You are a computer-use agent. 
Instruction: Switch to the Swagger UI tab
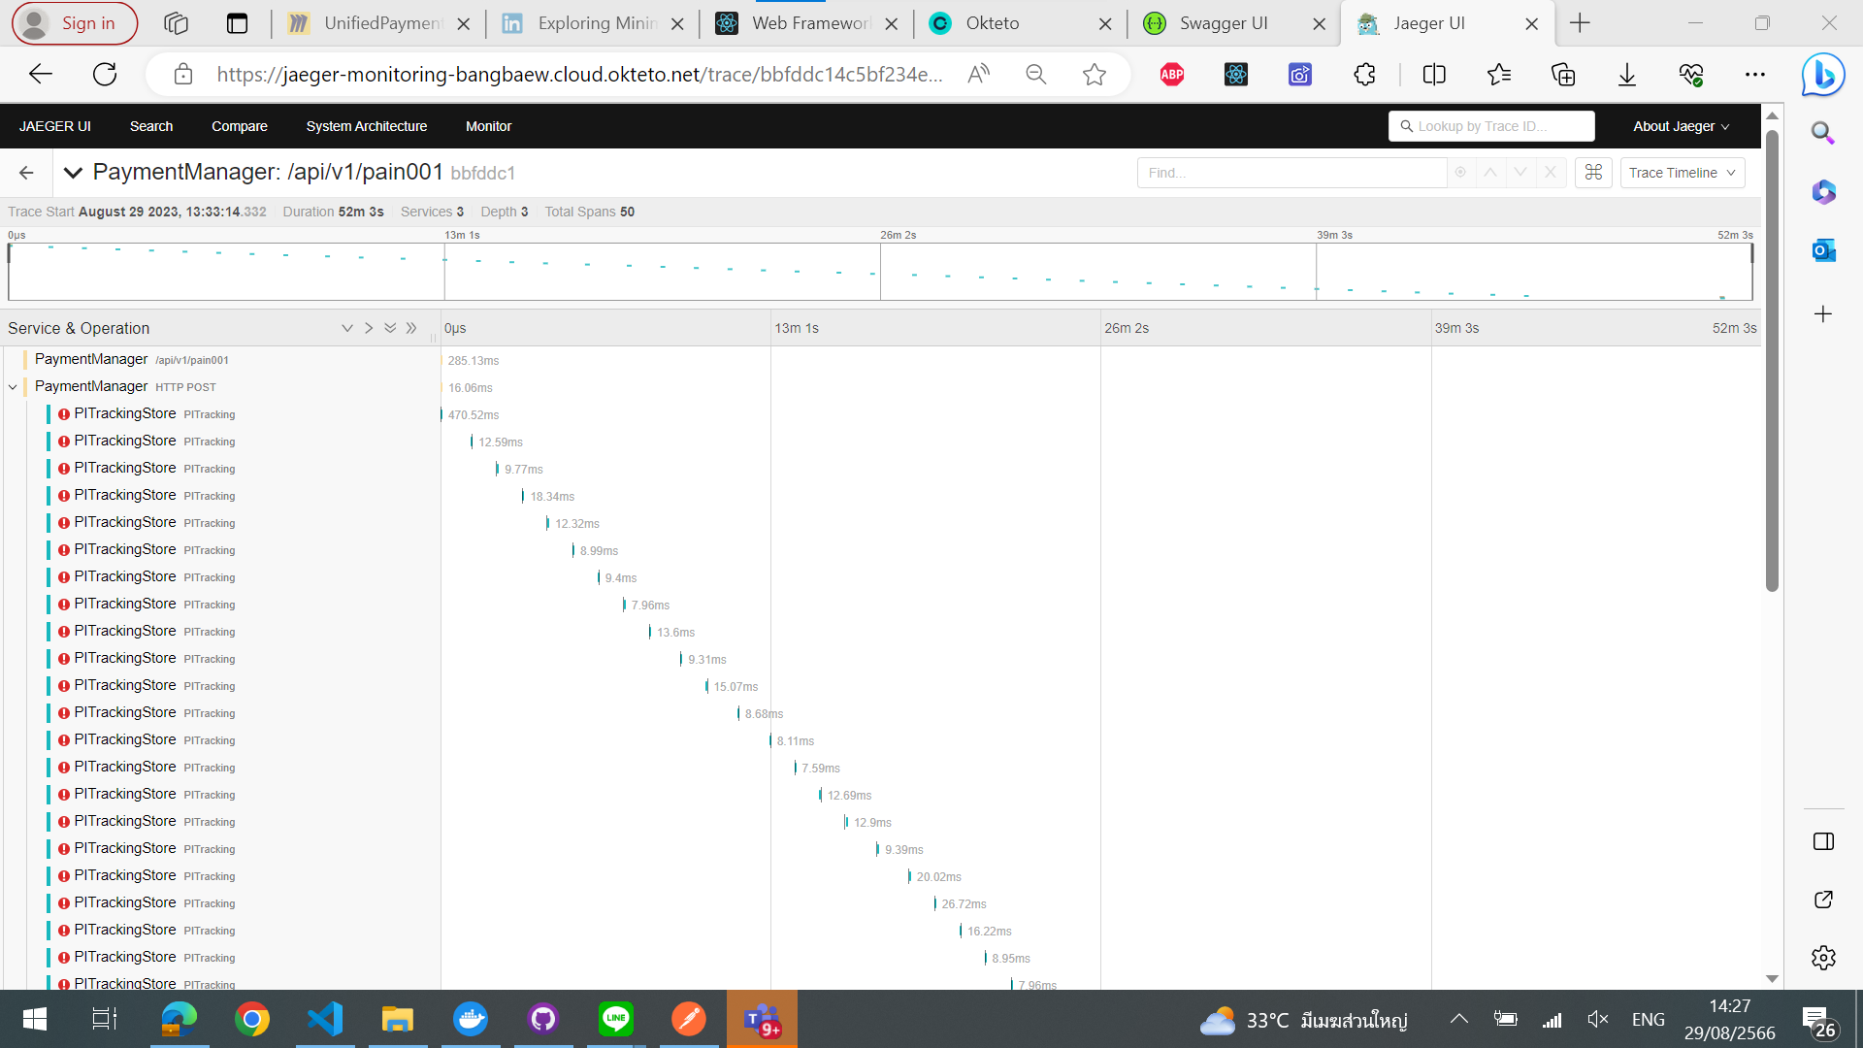(x=1223, y=23)
